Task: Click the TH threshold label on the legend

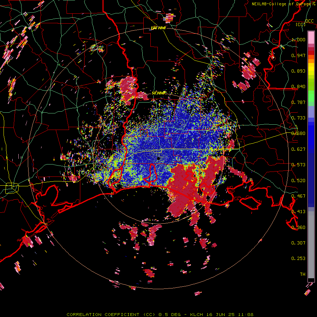Action: (x=303, y=274)
